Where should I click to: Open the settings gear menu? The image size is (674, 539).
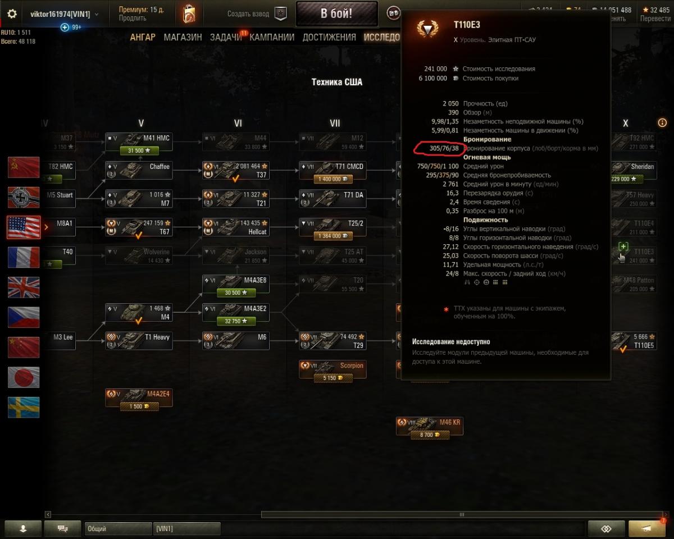pyautogui.click(x=12, y=14)
